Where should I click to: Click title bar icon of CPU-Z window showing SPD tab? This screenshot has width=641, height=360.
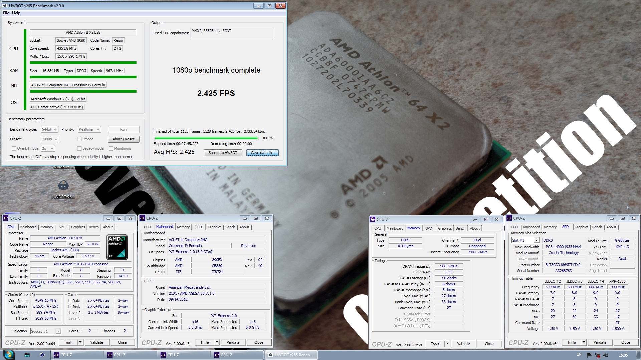tap(509, 218)
